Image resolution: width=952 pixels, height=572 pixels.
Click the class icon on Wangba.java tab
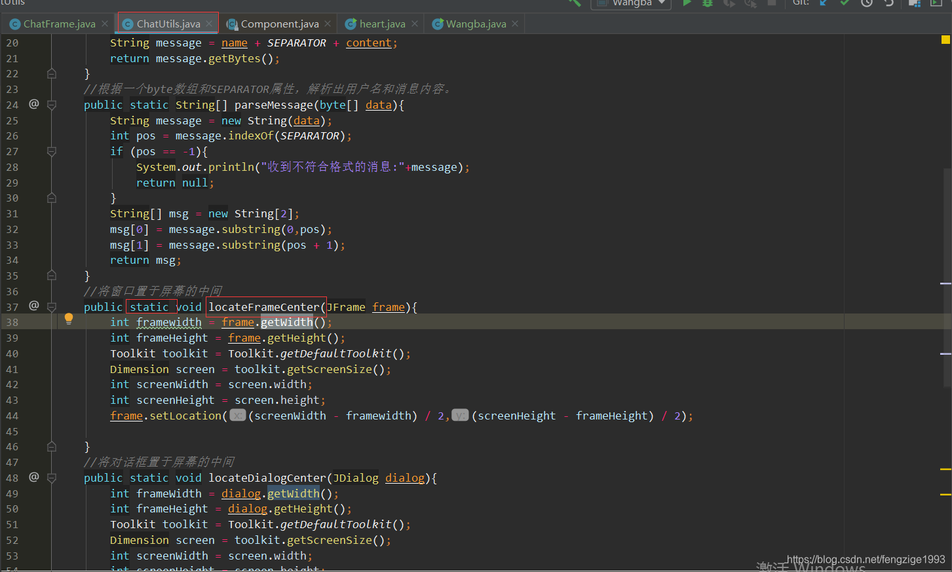438,24
